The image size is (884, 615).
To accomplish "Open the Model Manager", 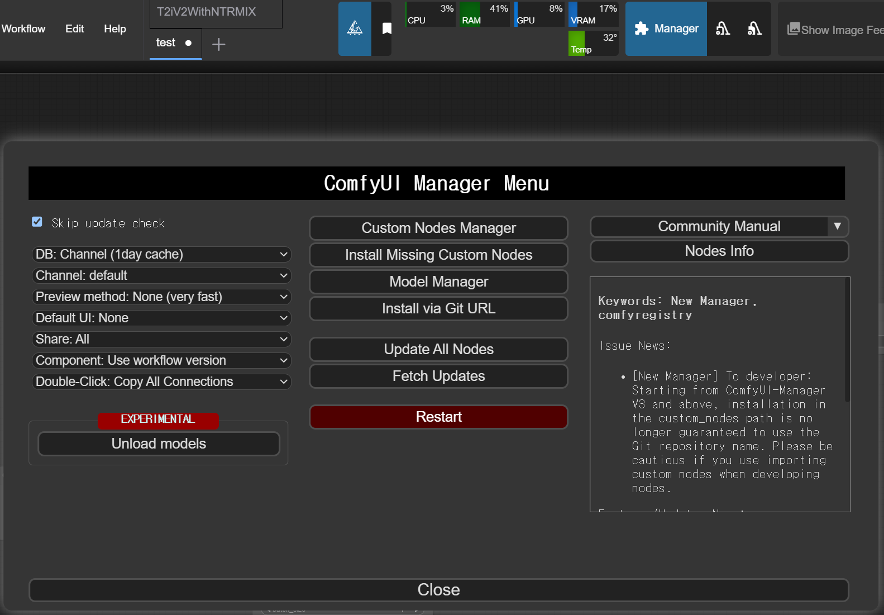I will [438, 282].
